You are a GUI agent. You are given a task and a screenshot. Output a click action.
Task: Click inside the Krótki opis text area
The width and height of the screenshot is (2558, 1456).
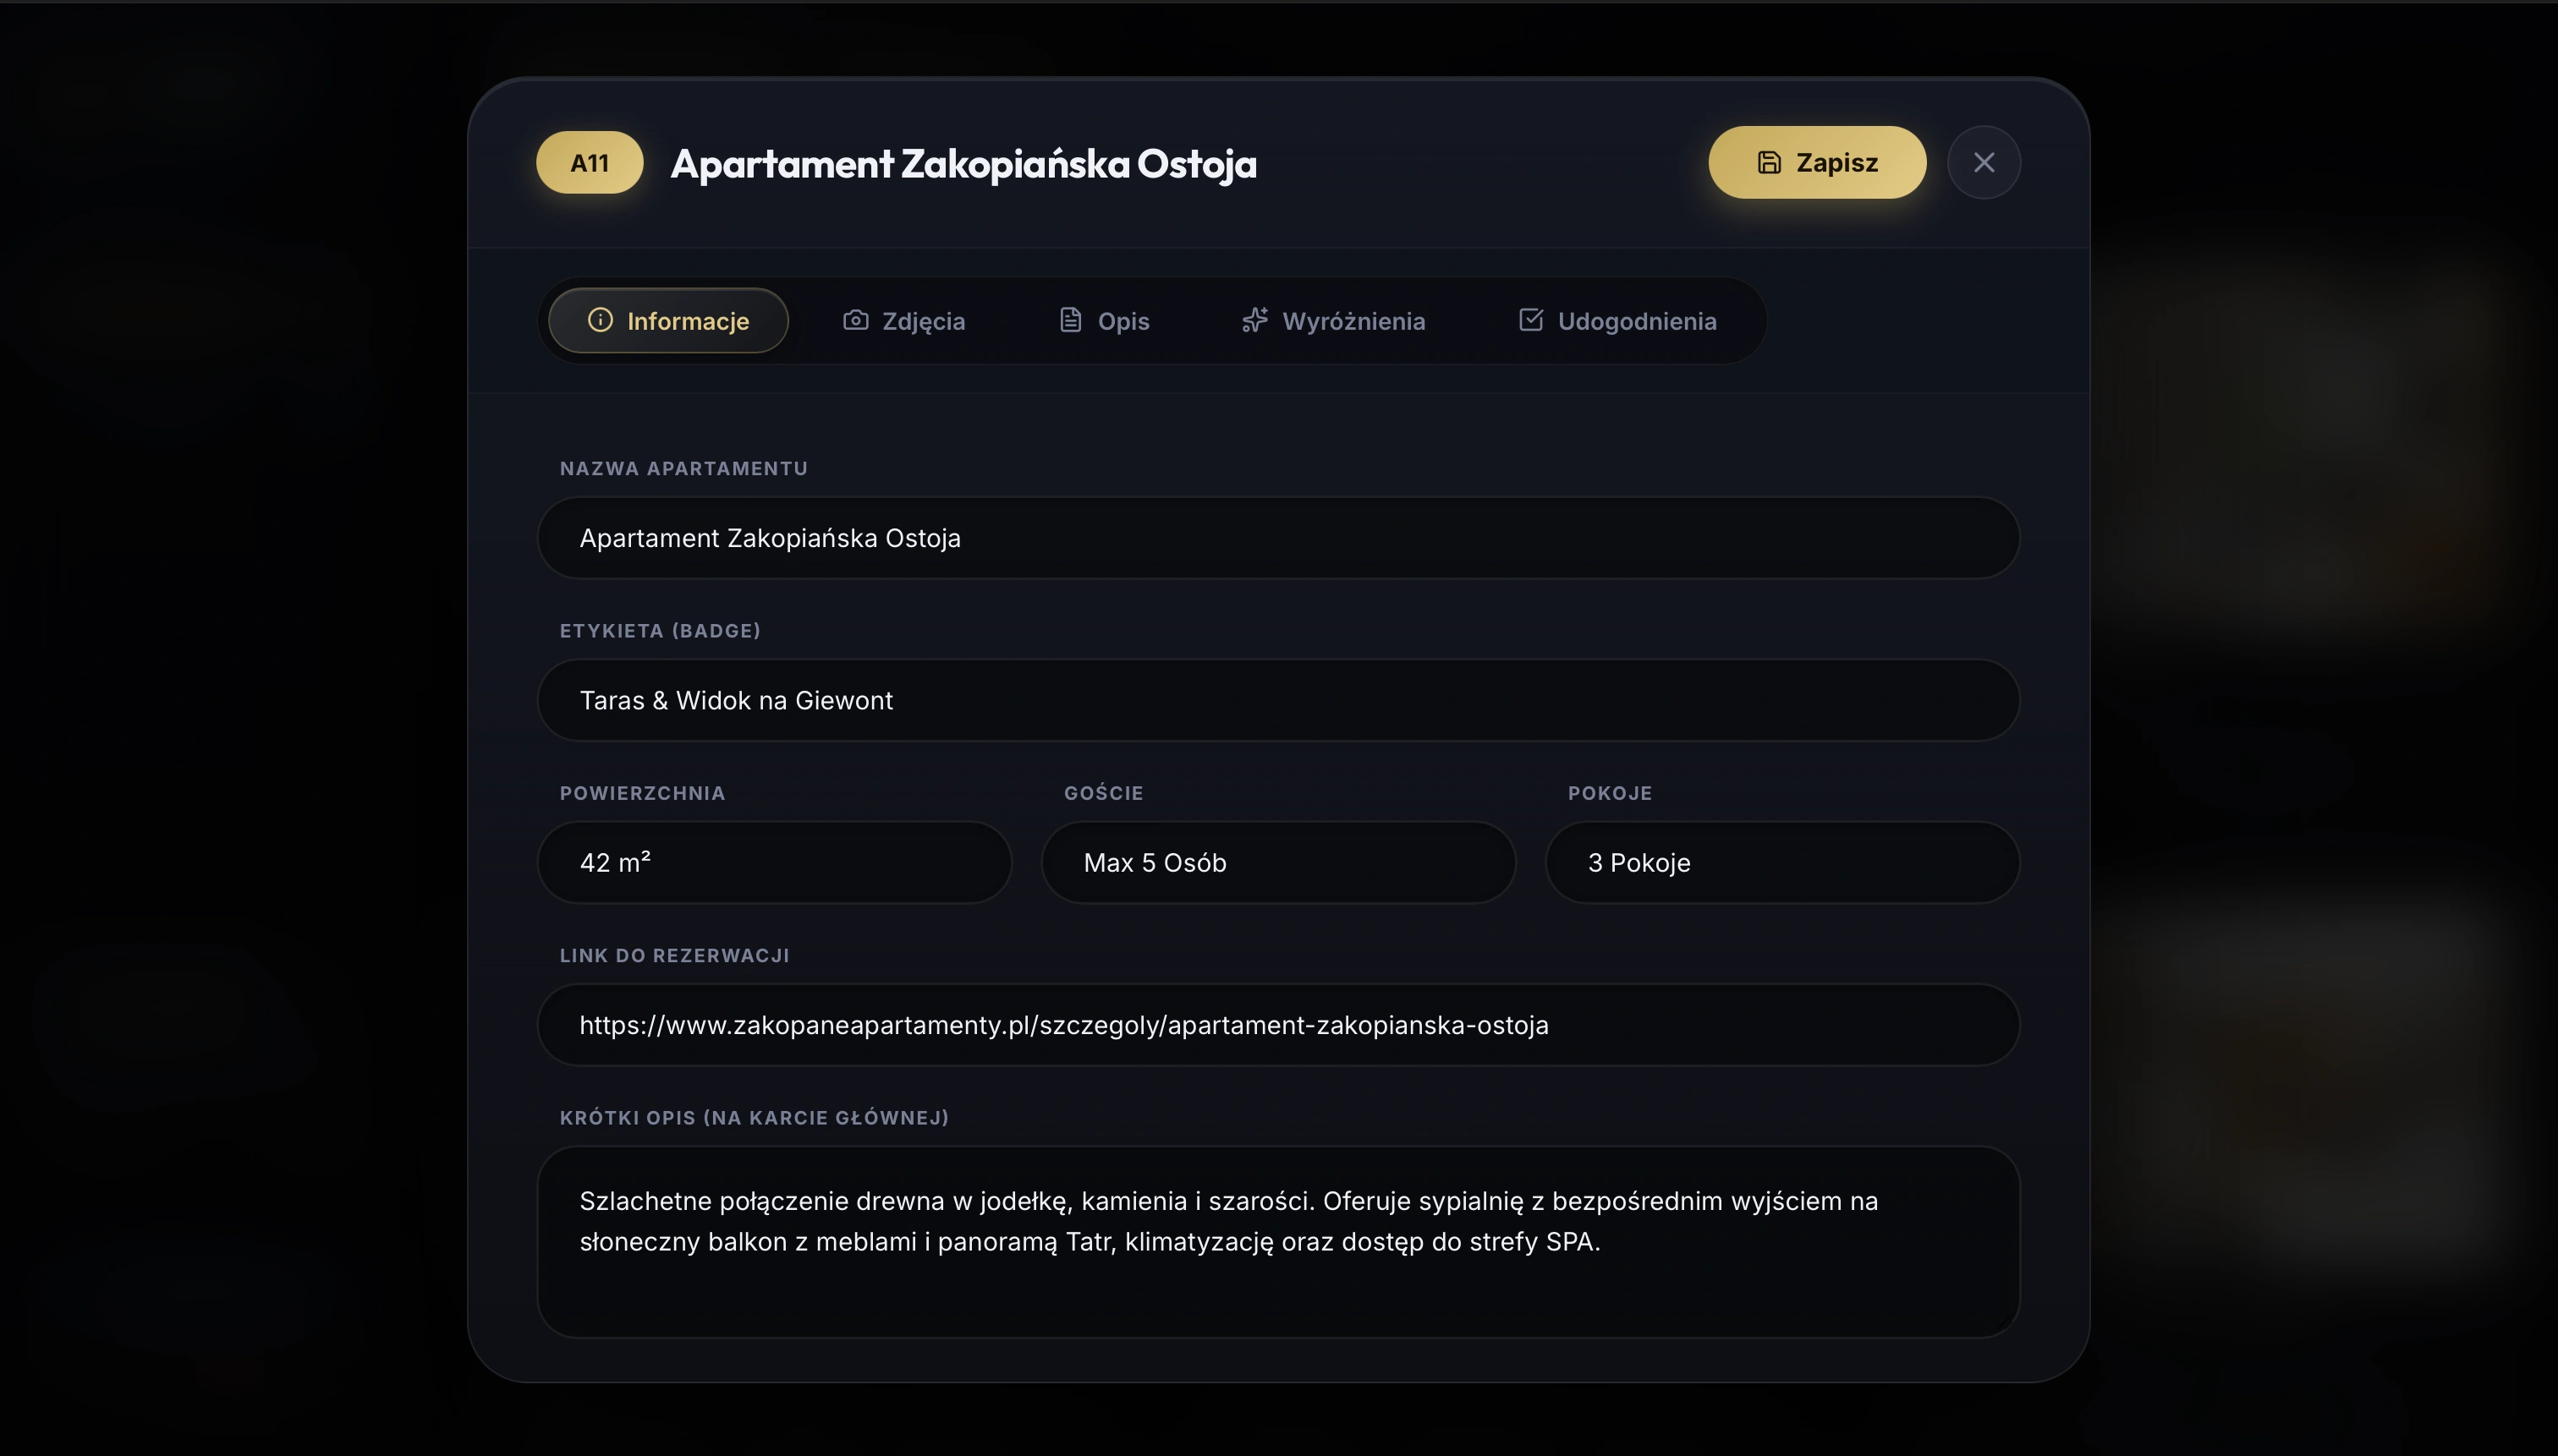(1278, 1242)
